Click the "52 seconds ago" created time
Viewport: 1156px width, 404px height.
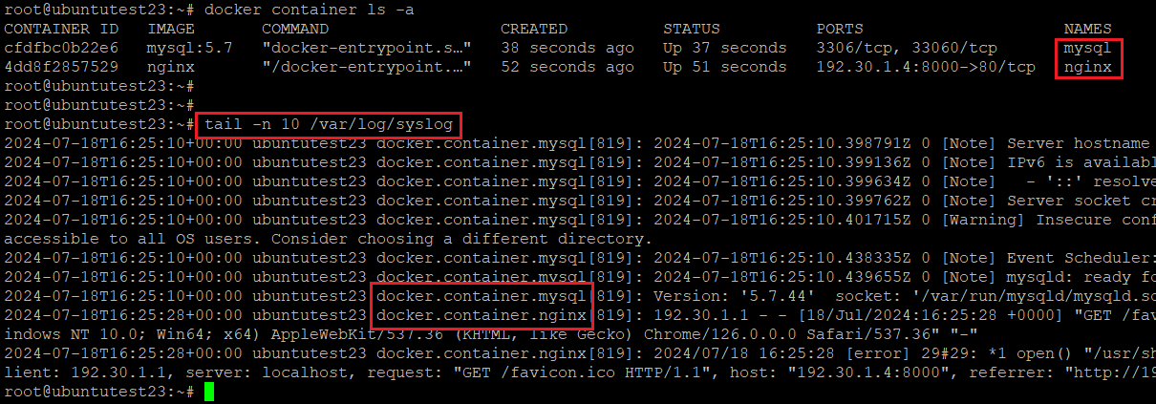pos(567,67)
